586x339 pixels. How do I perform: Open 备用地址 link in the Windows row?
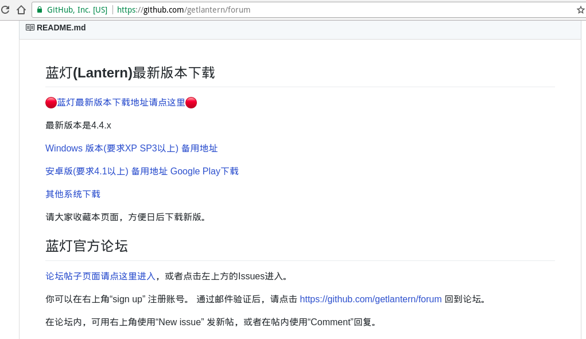[199, 148]
